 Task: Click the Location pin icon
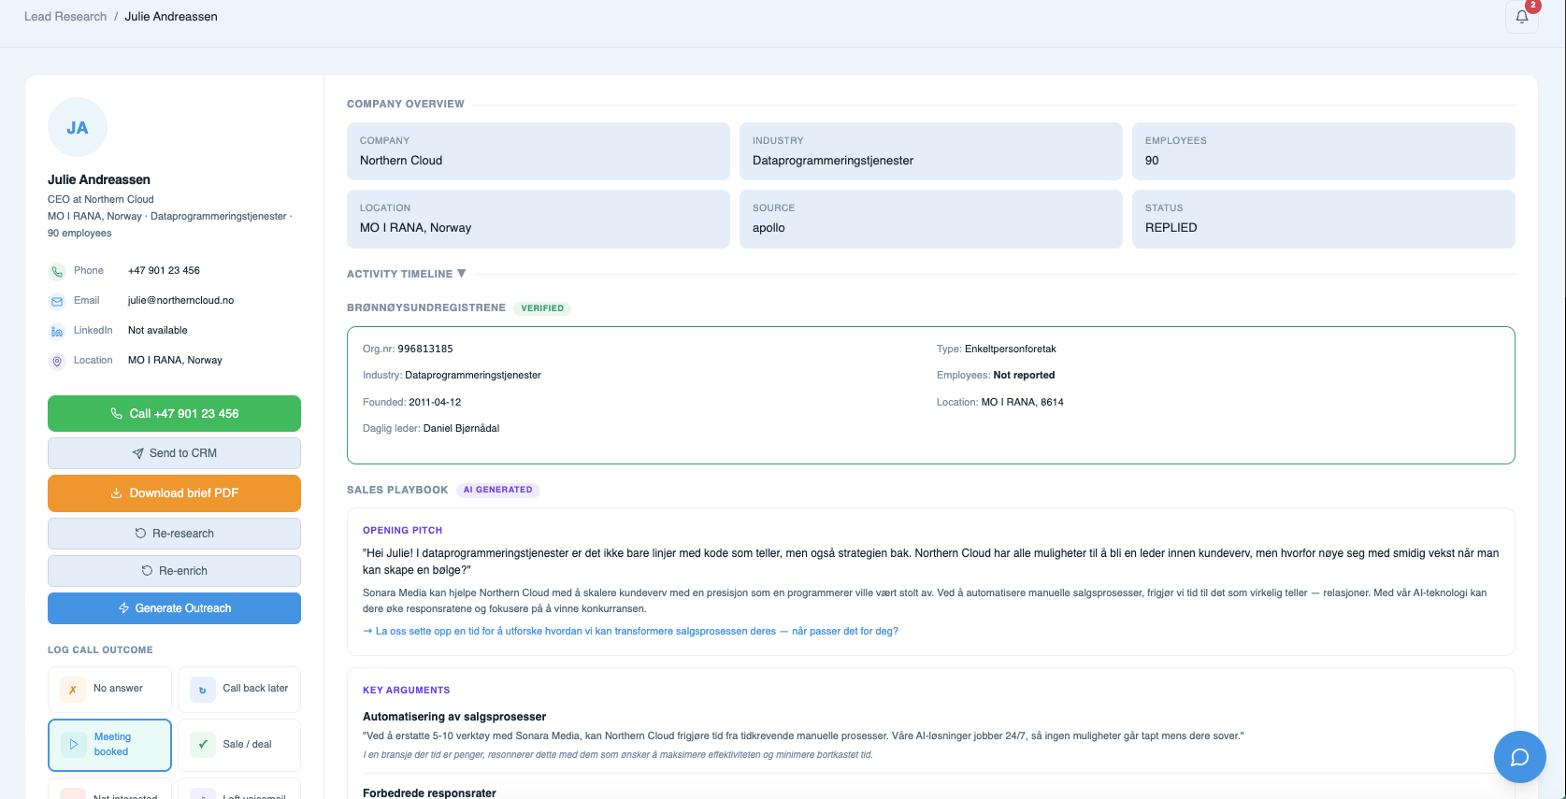tap(57, 361)
